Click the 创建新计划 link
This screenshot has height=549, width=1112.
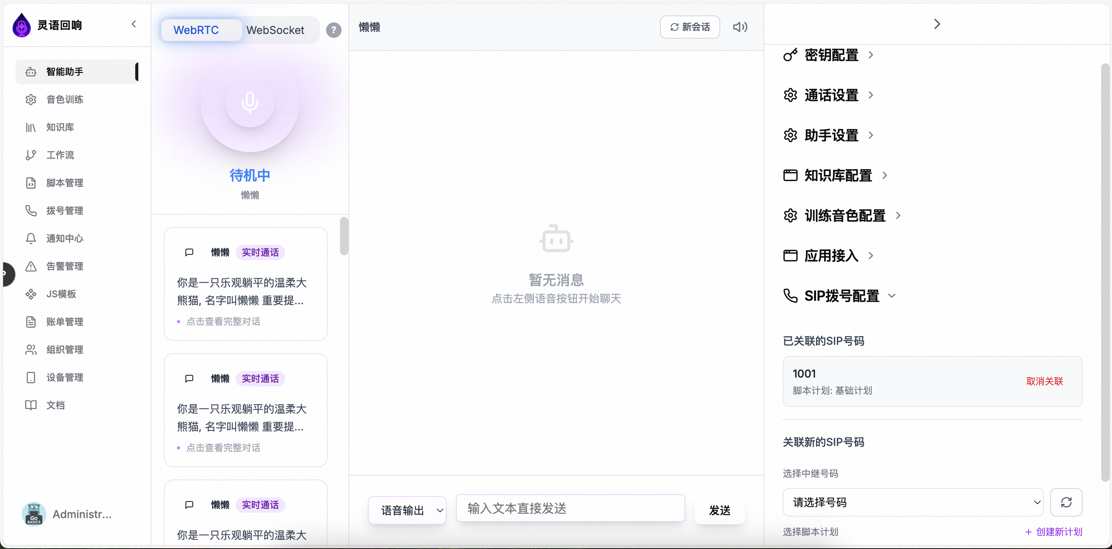1053,532
